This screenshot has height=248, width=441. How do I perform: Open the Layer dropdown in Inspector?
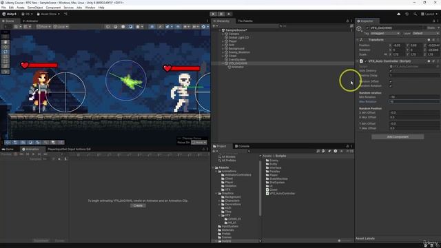coord(426,34)
